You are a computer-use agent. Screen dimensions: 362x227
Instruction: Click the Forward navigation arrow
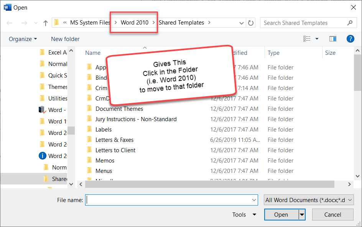pos(24,23)
